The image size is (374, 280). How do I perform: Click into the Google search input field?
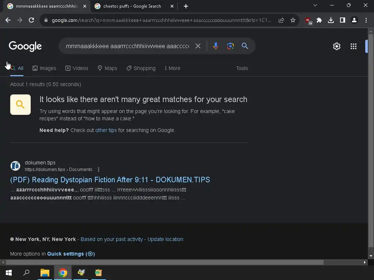click(127, 46)
